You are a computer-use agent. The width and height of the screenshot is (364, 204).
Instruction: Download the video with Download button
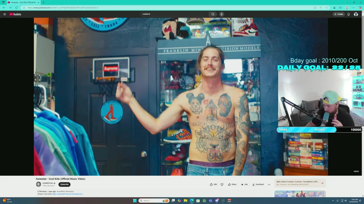[258, 184]
